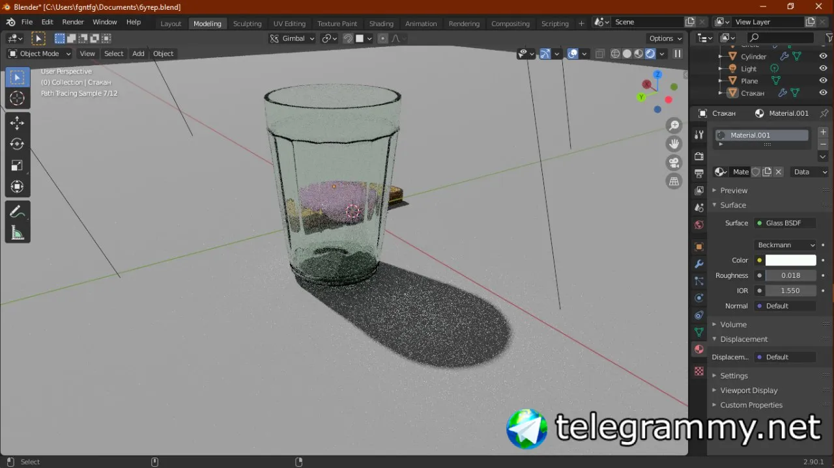834x468 pixels.
Task: Click the Glass BSDF surface shader button
Action: click(785, 223)
